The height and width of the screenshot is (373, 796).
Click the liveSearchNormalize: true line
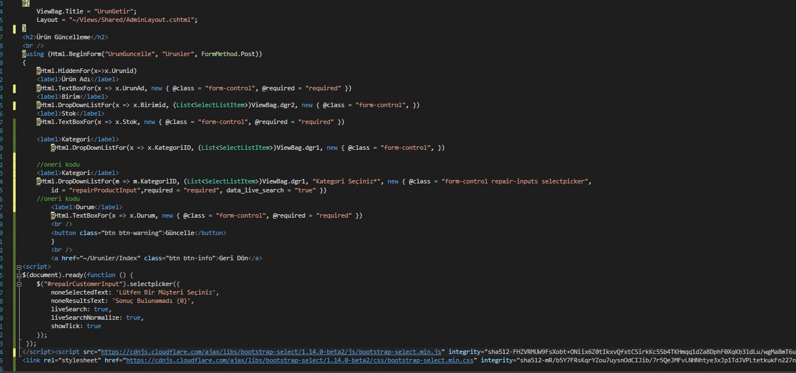[97, 317]
